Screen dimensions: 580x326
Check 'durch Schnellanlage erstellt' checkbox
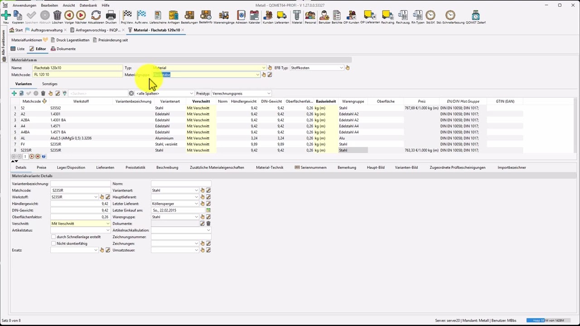(x=53, y=237)
